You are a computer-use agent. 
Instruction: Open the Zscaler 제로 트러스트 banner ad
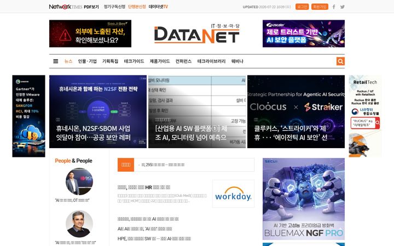[x=304, y=34]
